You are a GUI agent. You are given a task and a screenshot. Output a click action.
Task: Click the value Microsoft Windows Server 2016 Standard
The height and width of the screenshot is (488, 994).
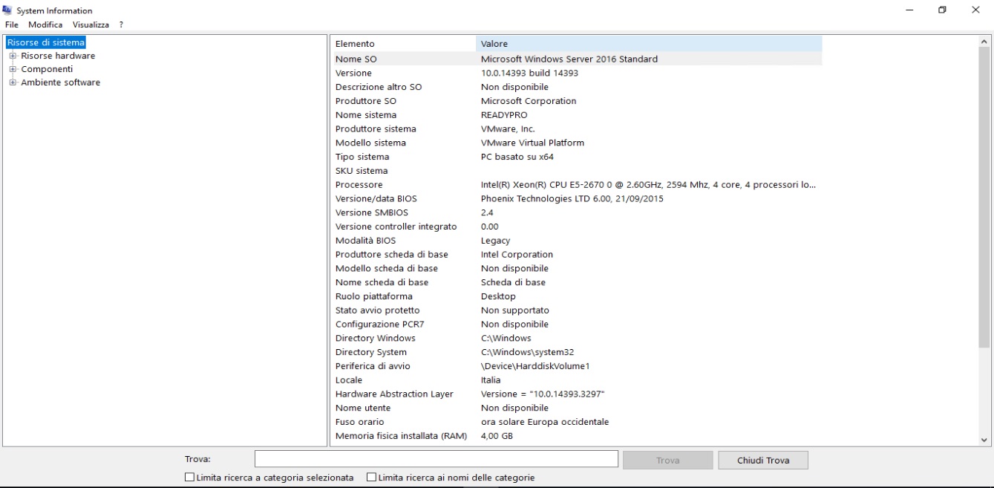569,59
